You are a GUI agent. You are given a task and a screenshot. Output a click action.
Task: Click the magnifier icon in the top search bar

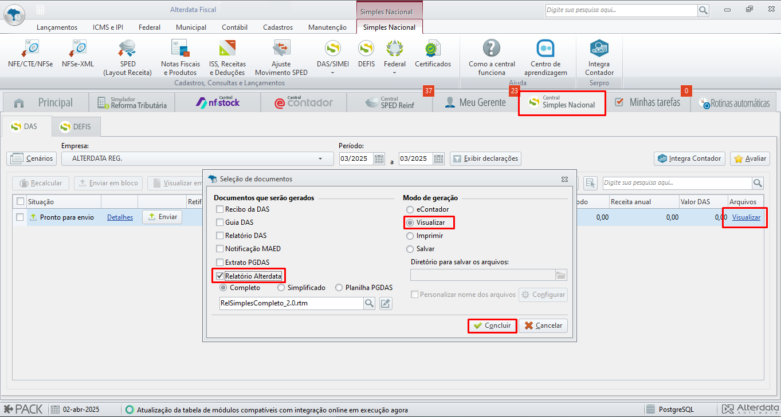point(703,10)
